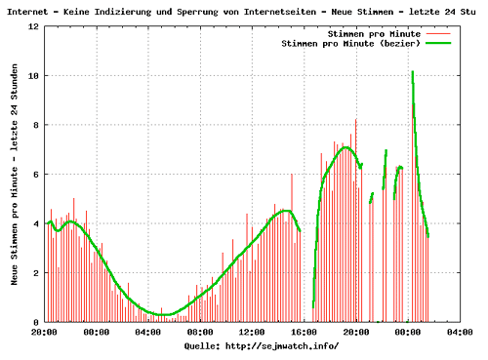488x360 pixels.
Task: Click the x-axis tick label 16:00
Action: (304, 332)
